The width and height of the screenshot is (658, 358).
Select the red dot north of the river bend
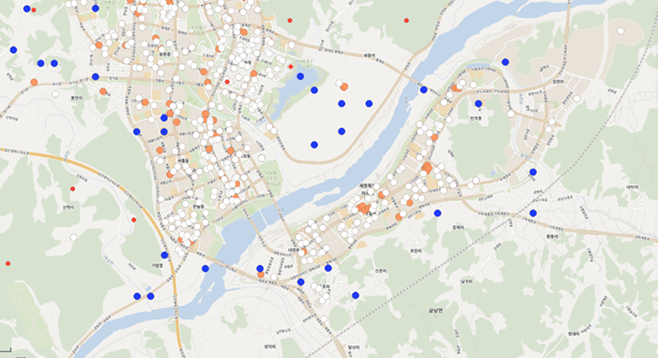[406, 20]
